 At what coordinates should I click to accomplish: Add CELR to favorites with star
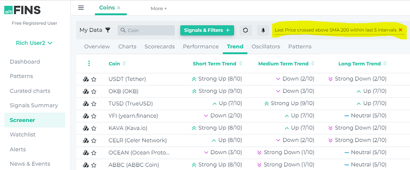click(94, 140)
